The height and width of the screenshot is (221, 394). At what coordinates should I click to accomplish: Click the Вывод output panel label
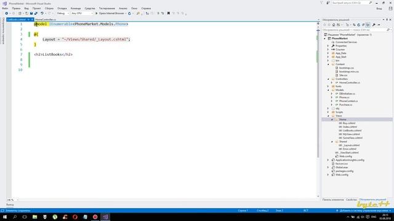tap(10, 204)
